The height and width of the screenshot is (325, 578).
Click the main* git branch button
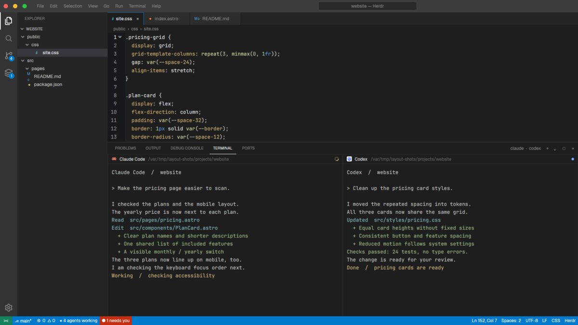coord(23,321)
